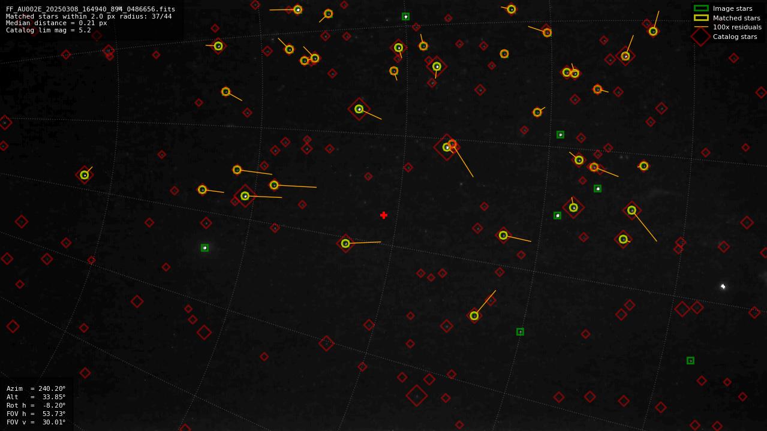Click 'Catalog lim mag = 5.2' text

click(x=49, y=30)
